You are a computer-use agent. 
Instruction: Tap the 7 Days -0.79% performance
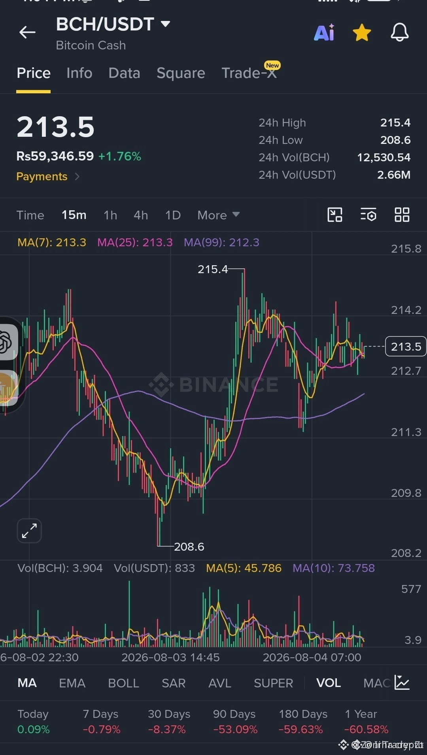pyautogui.click(x=101, y=722)
